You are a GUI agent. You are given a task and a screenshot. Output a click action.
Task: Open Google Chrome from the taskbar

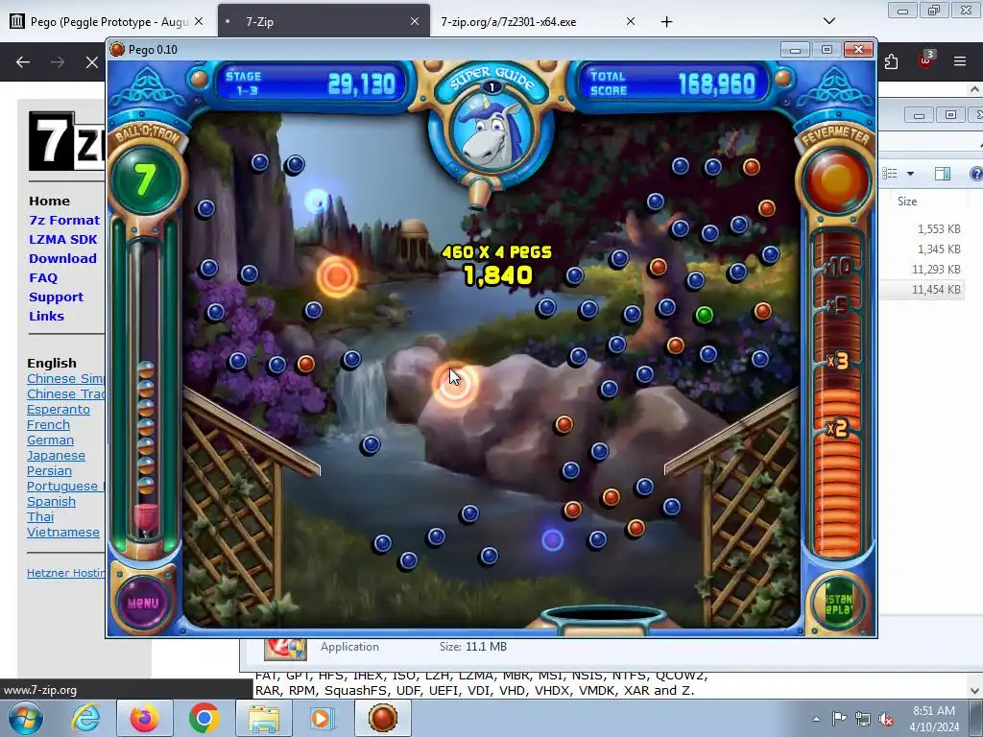[204, 718]
